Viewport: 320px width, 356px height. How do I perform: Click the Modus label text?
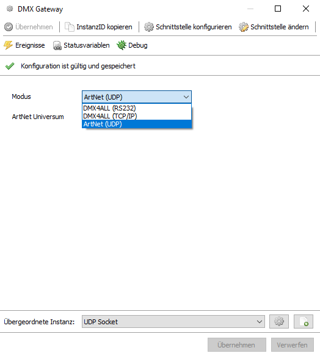point(21,96)
